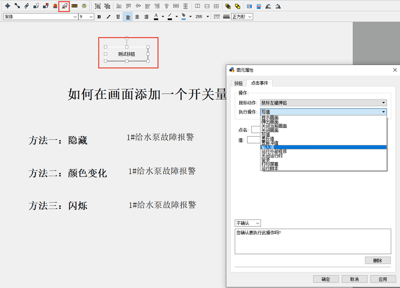Bring selected object to front
The height and width of the screenshot is (288, 400).
pyautogui.click(x=228, y=6)
